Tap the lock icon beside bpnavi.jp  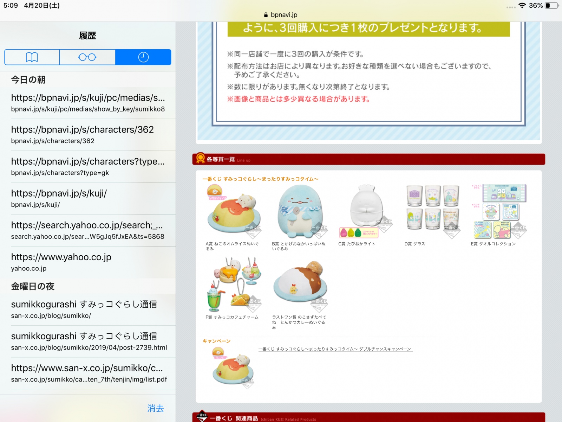266,15
